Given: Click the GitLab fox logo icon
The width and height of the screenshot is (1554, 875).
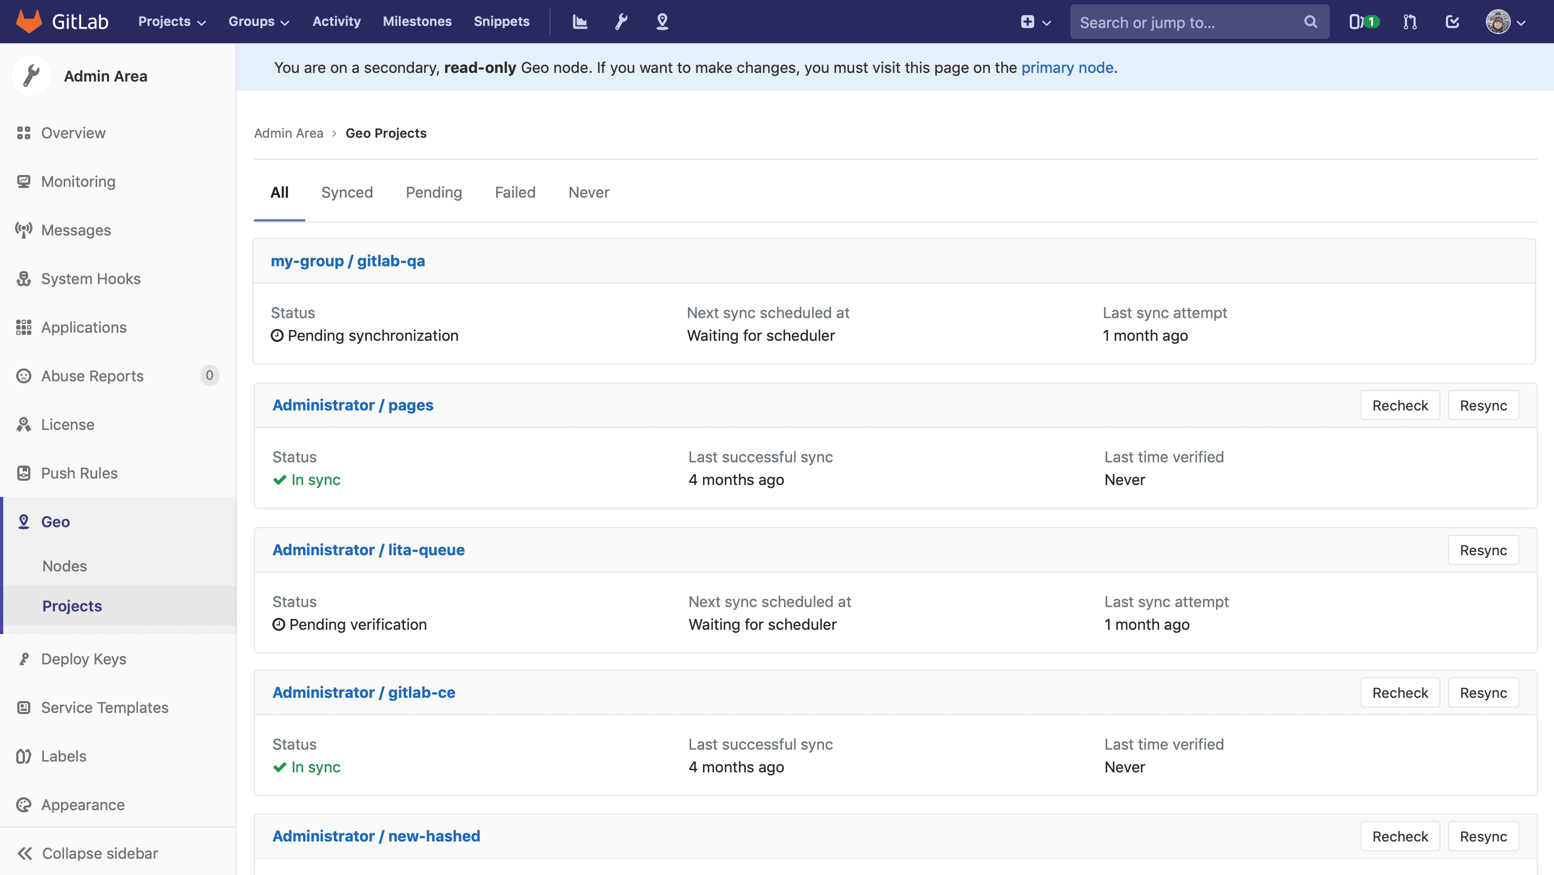Looking at the screenshot, I should click(28, 22).
